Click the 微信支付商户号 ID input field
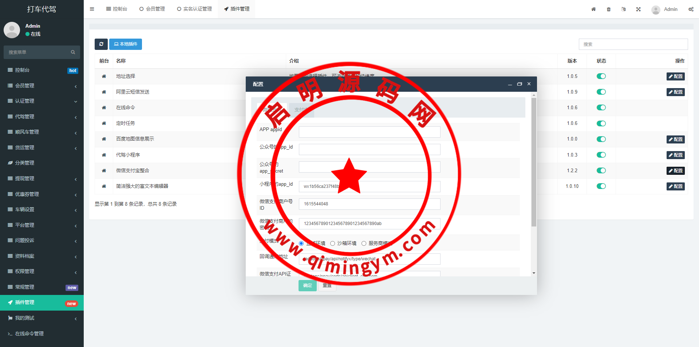The height and width of the screenshot is (347, 699). [369, 204]
